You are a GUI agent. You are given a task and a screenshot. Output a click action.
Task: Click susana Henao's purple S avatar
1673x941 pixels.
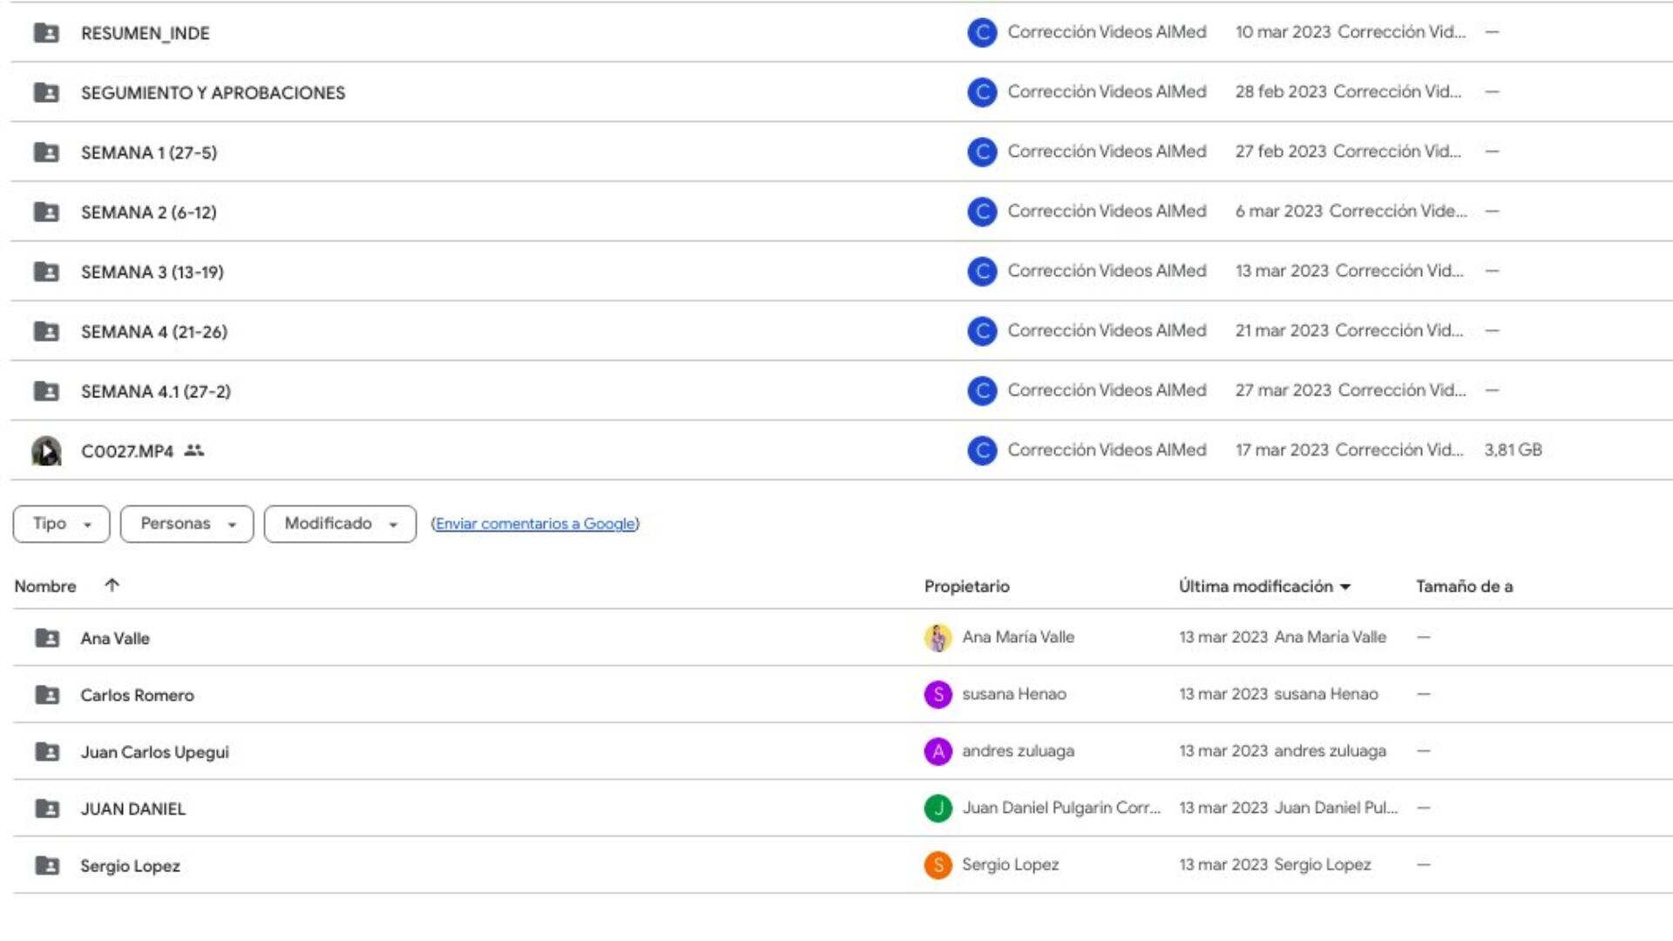click(938, 694)
